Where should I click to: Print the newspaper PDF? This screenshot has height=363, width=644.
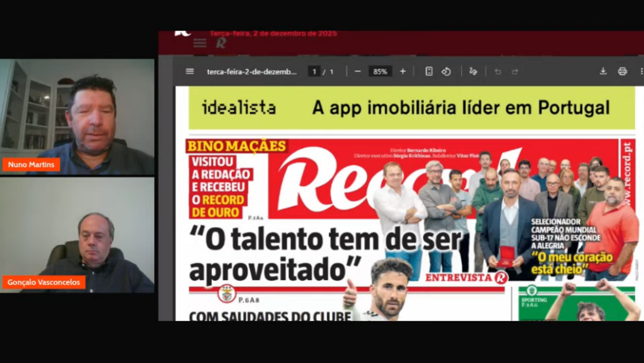622,71
